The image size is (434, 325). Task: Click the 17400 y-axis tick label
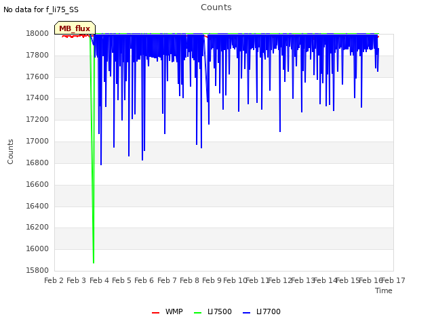(37, 97)
